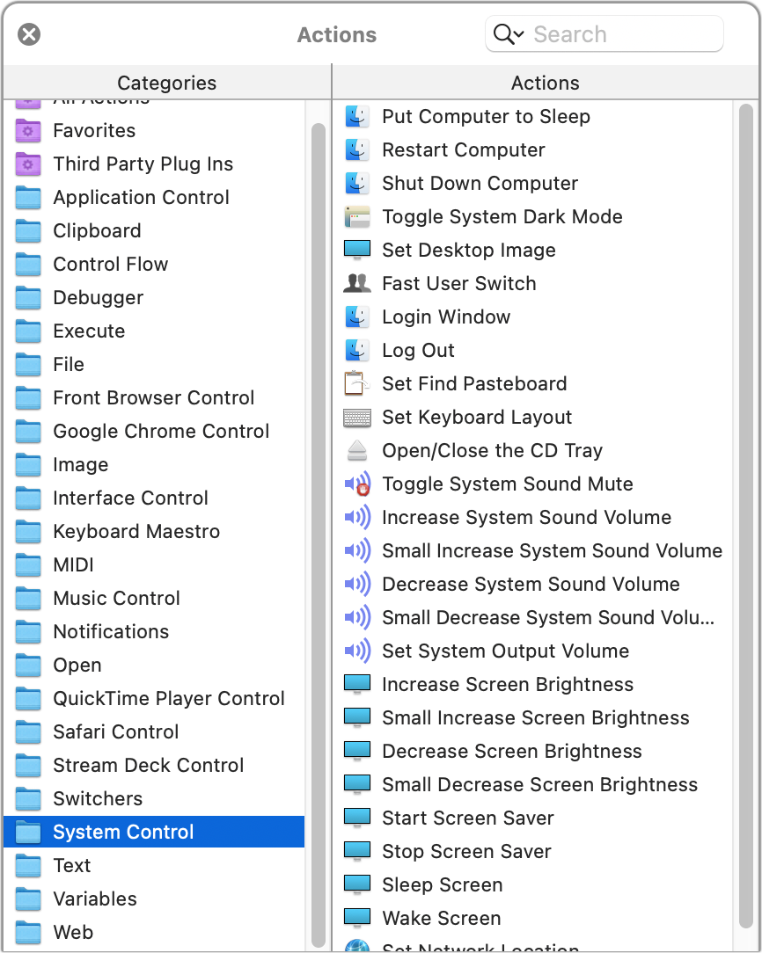Click the speaker icon for Toggle System Sound Mute
Image resolution: width=762 pixels, height=953 pixels.
coord(357,484)
